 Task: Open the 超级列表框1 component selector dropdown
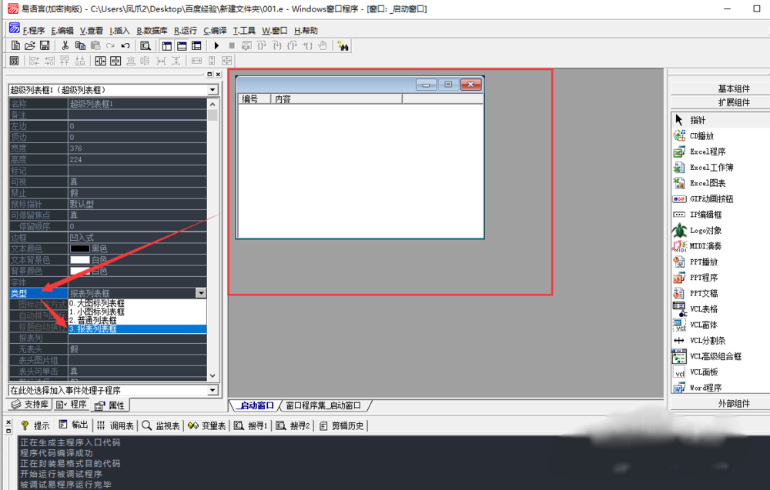point(213,90)
